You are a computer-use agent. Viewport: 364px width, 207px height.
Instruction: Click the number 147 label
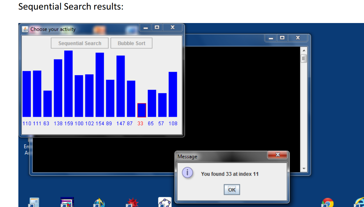(x=121, y=124)
